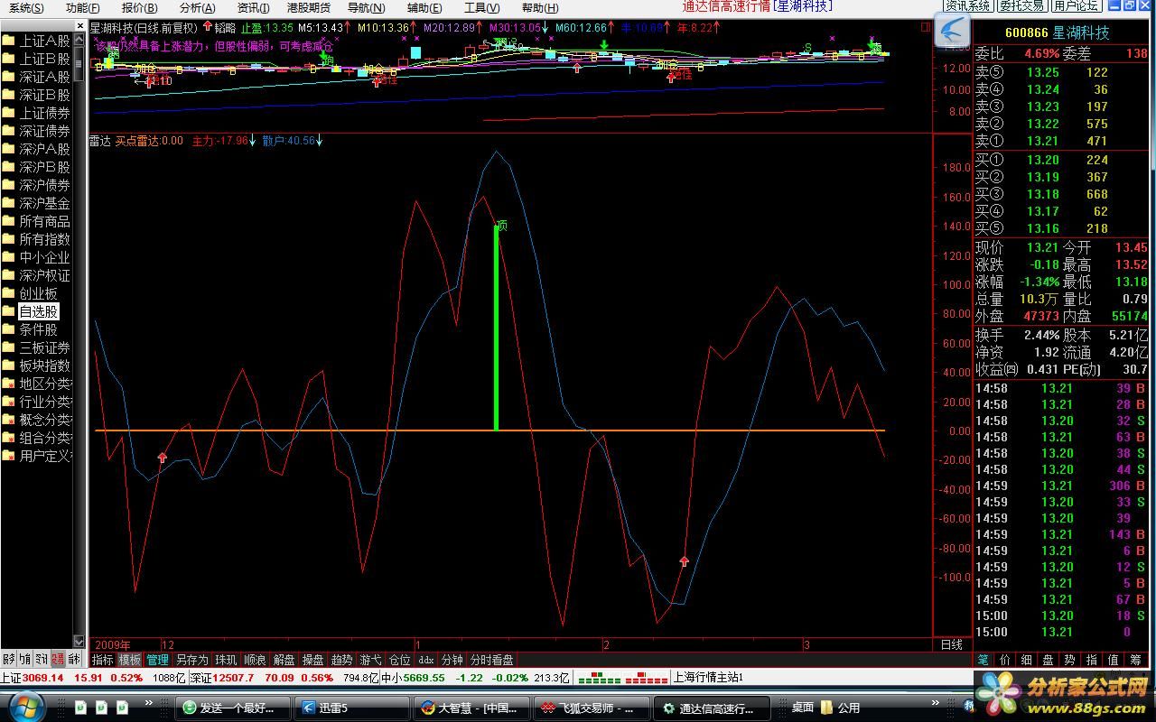Click the Windows Start orb

[x=24, y=706]
